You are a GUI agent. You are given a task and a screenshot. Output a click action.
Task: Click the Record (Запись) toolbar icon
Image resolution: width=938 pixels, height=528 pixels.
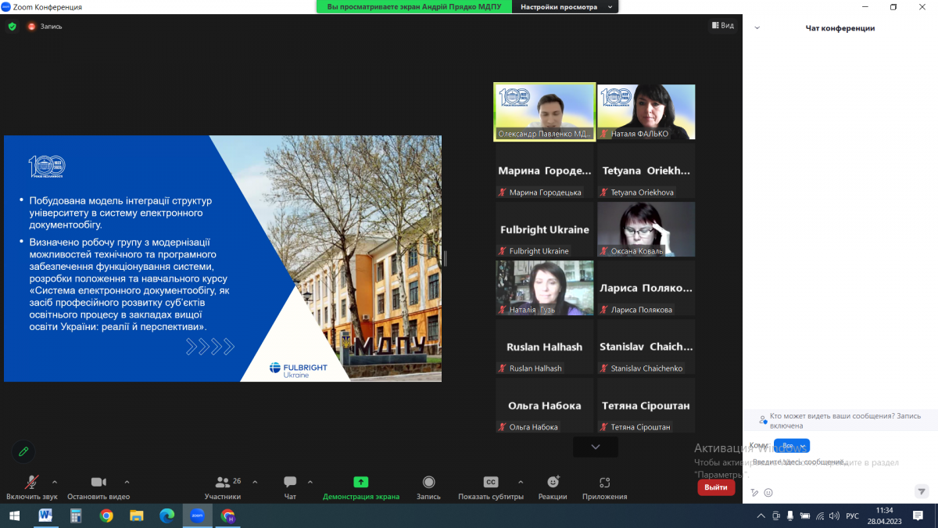click(428, 483)
